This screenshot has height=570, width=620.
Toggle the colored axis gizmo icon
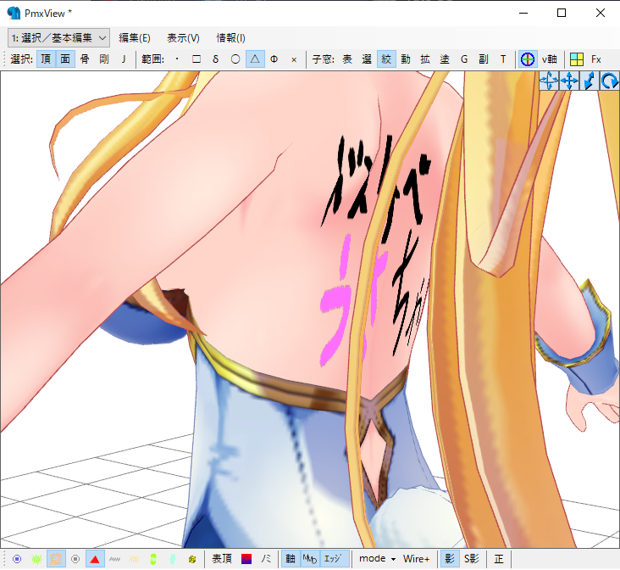528,59
